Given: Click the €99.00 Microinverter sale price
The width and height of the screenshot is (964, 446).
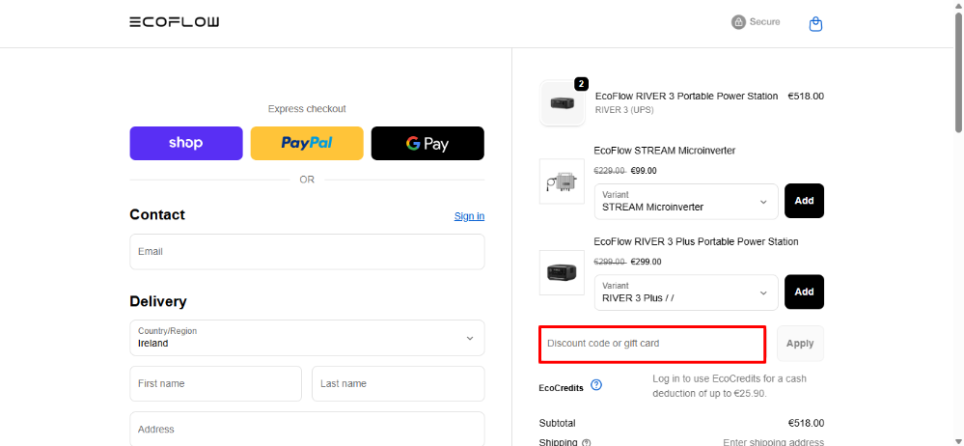Looking at the screenshot, I should pyautogui.click(x=644, y=171).
